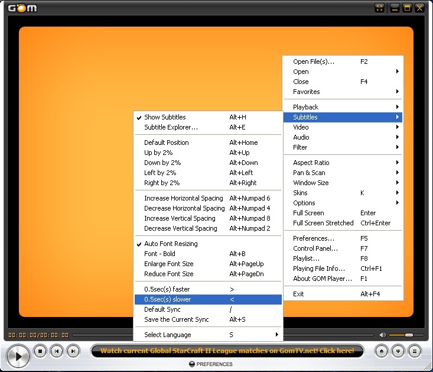Screen dimensions: 433x372
Task: Click highlighted 0.5sec(s) slower item
Action: (208, 299)
